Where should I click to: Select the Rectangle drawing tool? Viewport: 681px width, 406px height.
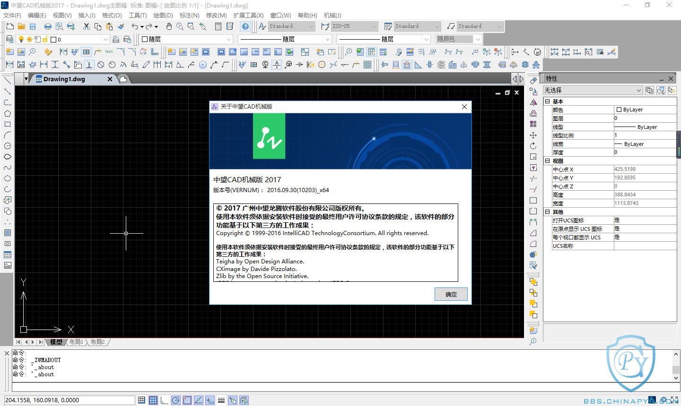pyautogui.click(x=8, y=124)
